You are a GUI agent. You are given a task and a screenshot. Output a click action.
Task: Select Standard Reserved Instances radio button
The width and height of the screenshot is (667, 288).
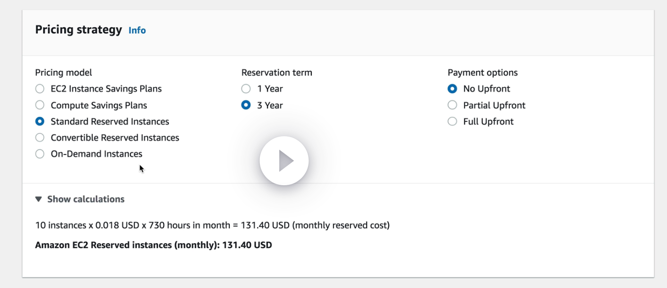click(40, 122)
